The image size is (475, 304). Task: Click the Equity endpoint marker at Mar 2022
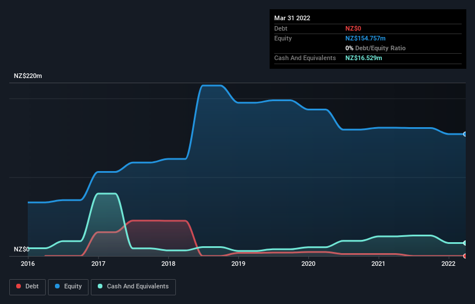(x=465, y=134)
